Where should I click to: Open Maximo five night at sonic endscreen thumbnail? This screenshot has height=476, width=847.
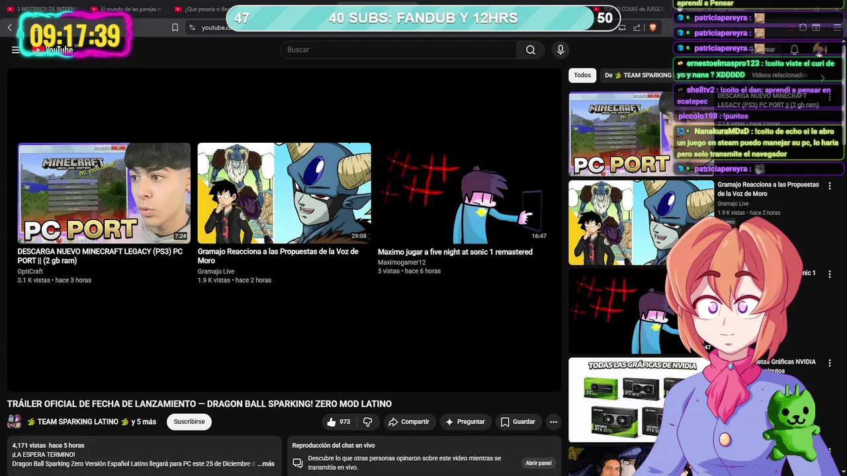(464, 193)
